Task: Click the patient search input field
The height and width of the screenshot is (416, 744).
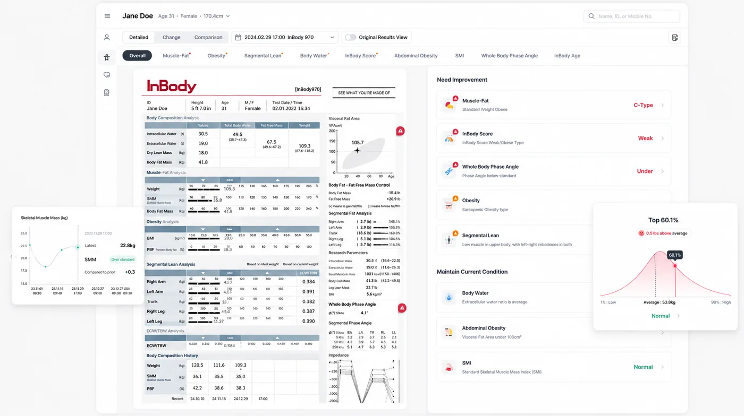Action: pyautogui.click(x=631, y=16)
